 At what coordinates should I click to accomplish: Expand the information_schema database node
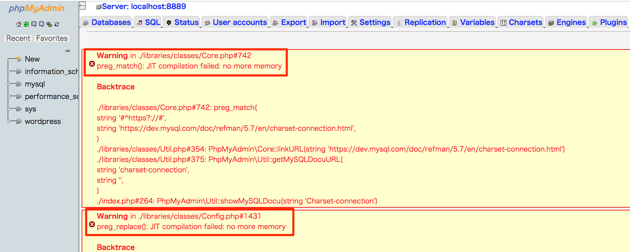(x=9, y=72)
